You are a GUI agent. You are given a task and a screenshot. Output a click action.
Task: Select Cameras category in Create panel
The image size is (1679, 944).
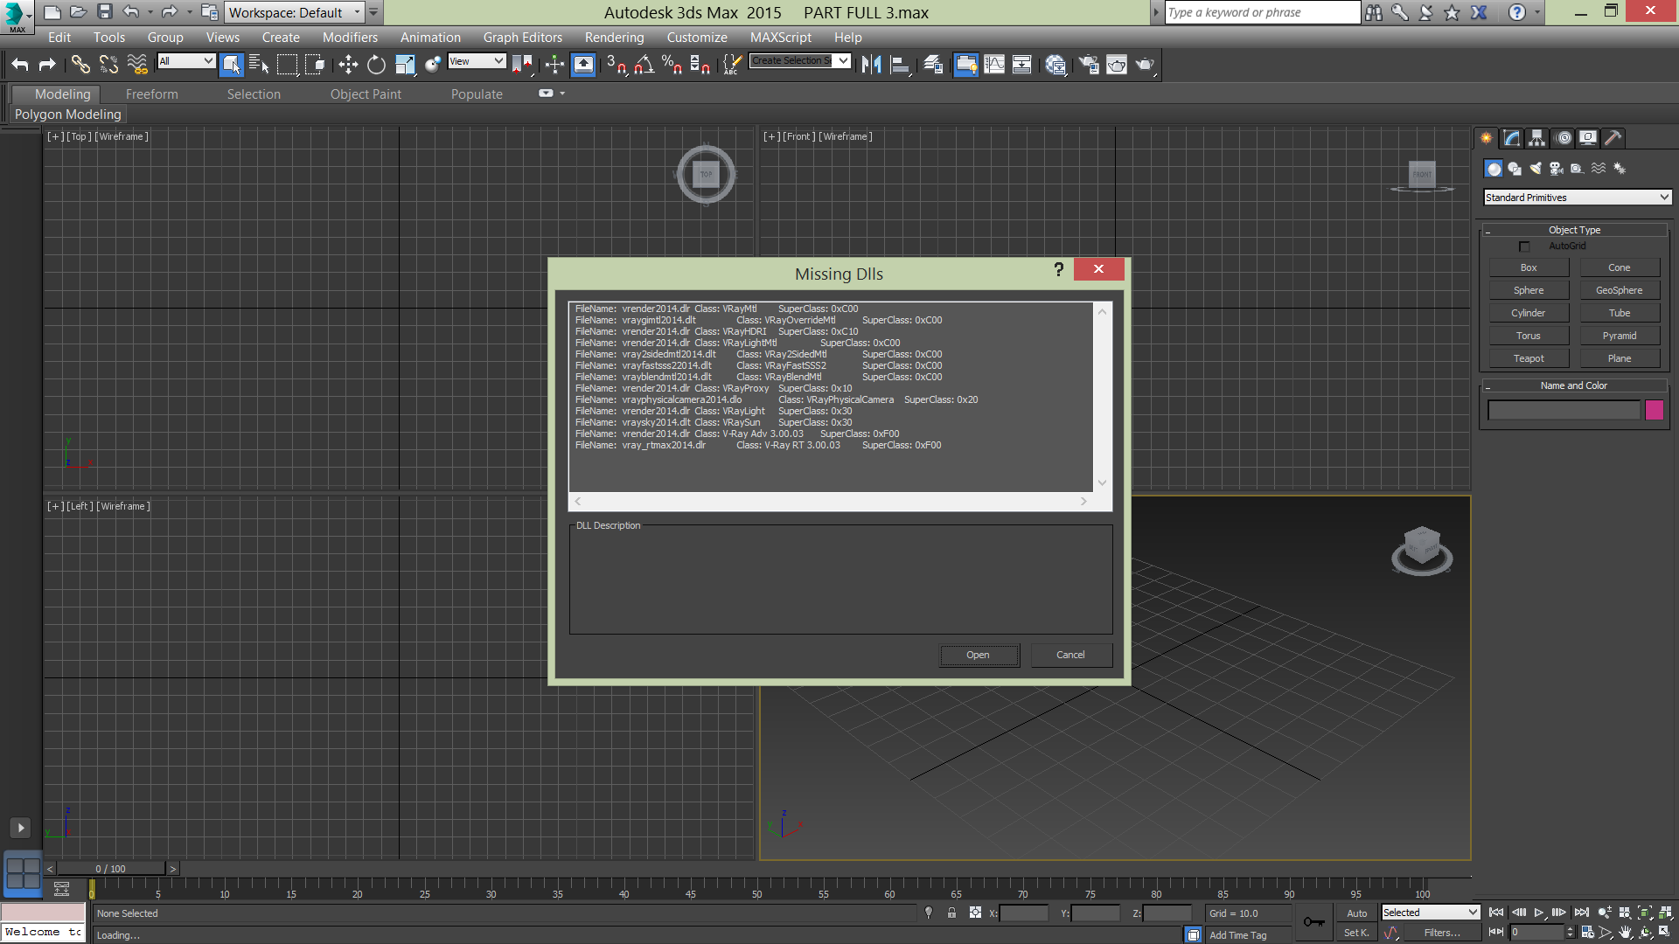click(1557, 169)
